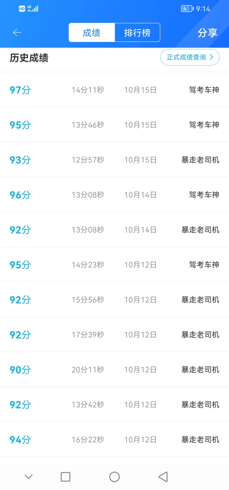Tap the 历史成绩 section heading
229x490 pixels.
pos(29,58)
